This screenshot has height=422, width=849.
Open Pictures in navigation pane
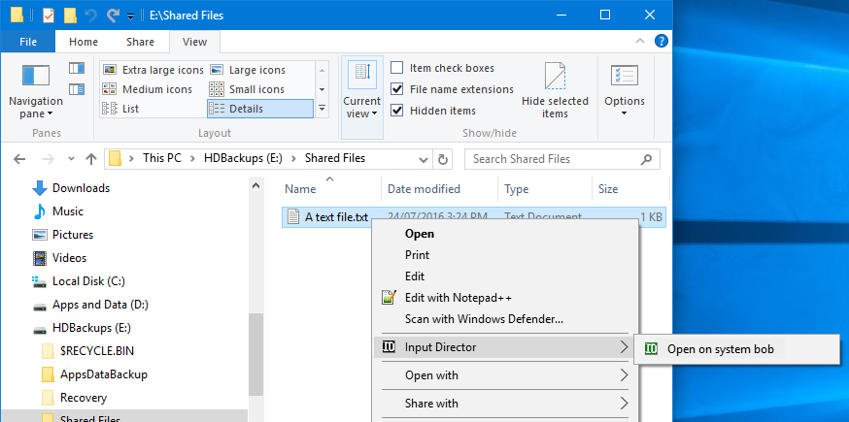[x=63, y=235]
